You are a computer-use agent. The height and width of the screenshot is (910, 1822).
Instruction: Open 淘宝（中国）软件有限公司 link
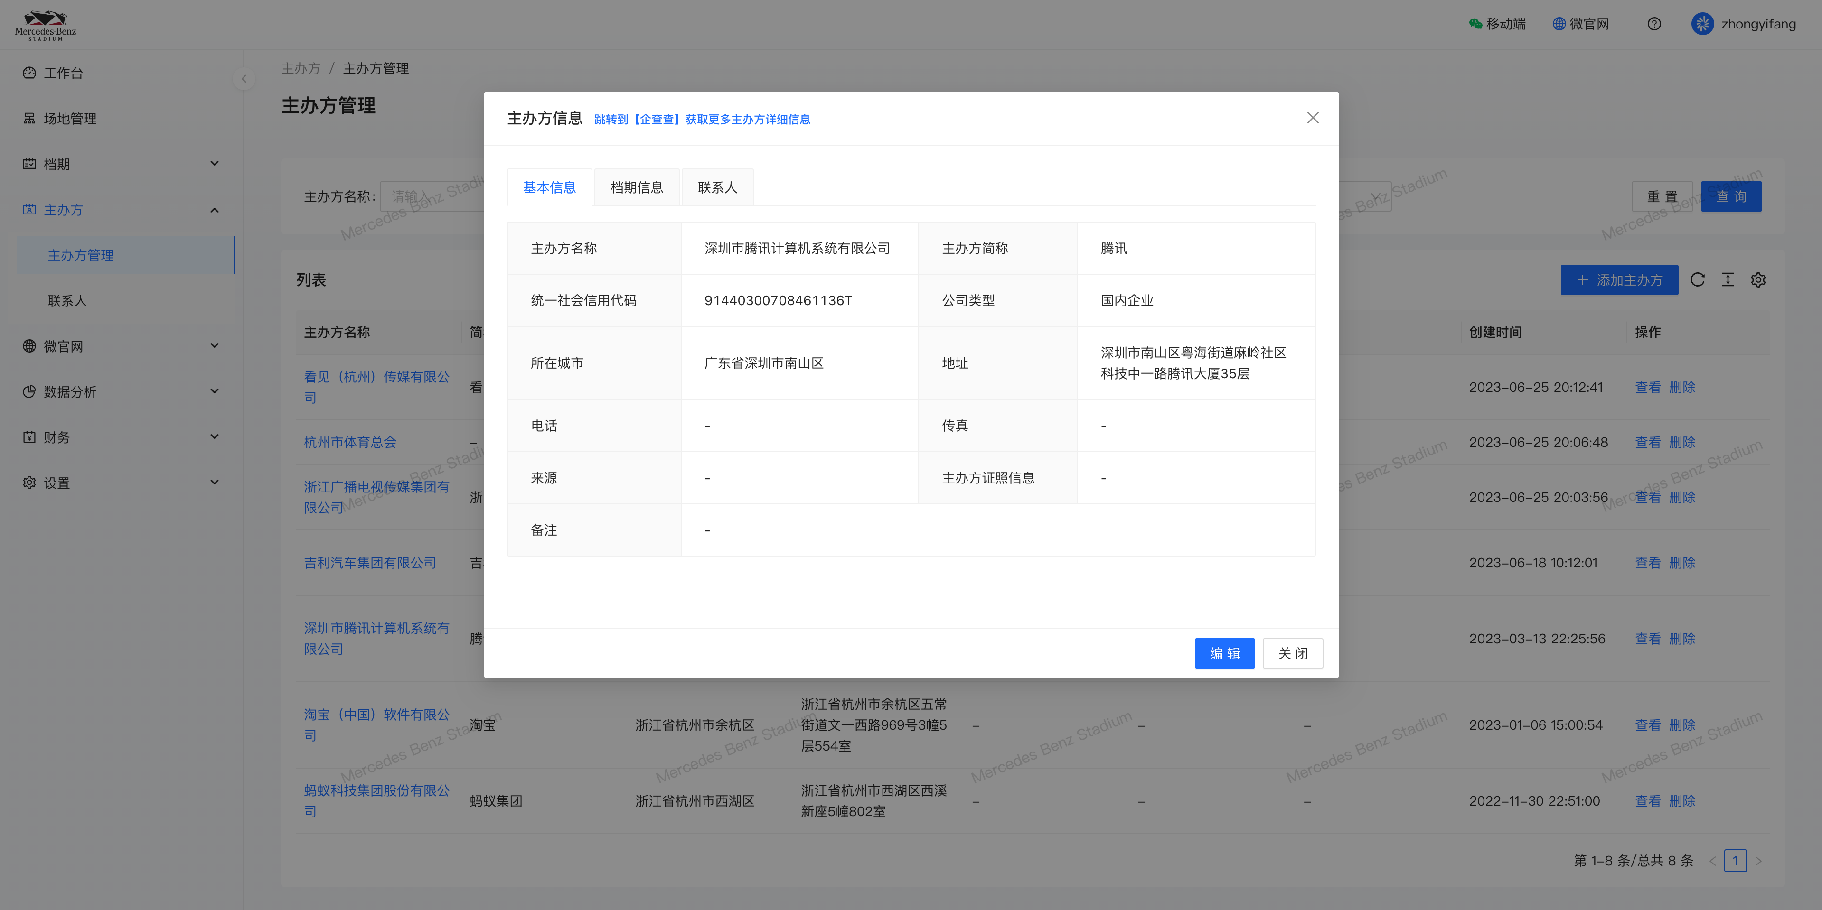pyautogui.click(x=377, y=725)
